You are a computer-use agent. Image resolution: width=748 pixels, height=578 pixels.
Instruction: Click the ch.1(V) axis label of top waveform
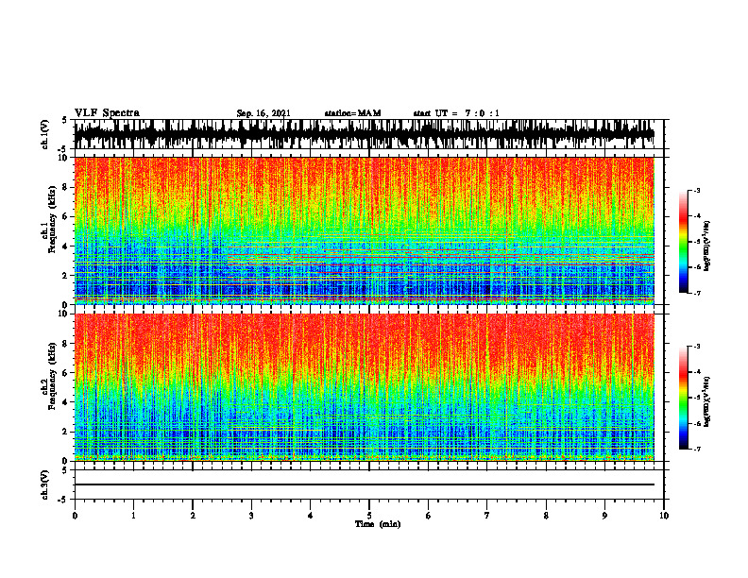(x=45, y=134)
